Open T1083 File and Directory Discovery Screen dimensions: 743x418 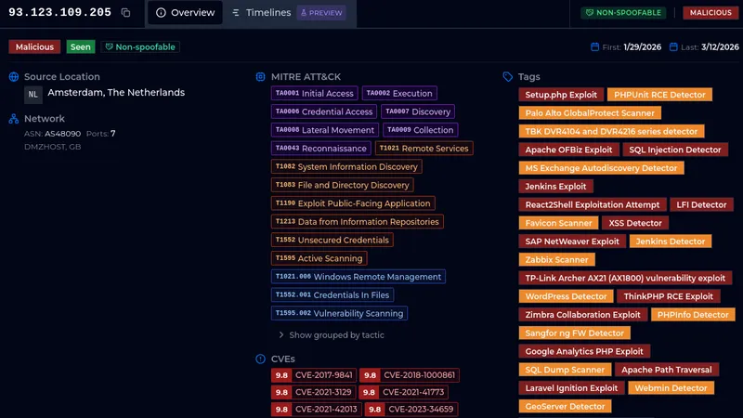click(x=342, y=185)
